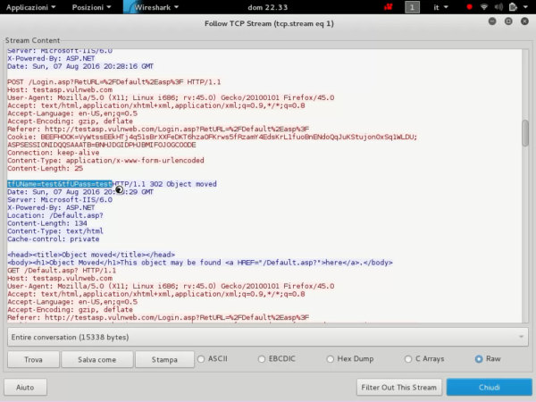Maximize the Follow TCP Stream window

coord(508,21)
